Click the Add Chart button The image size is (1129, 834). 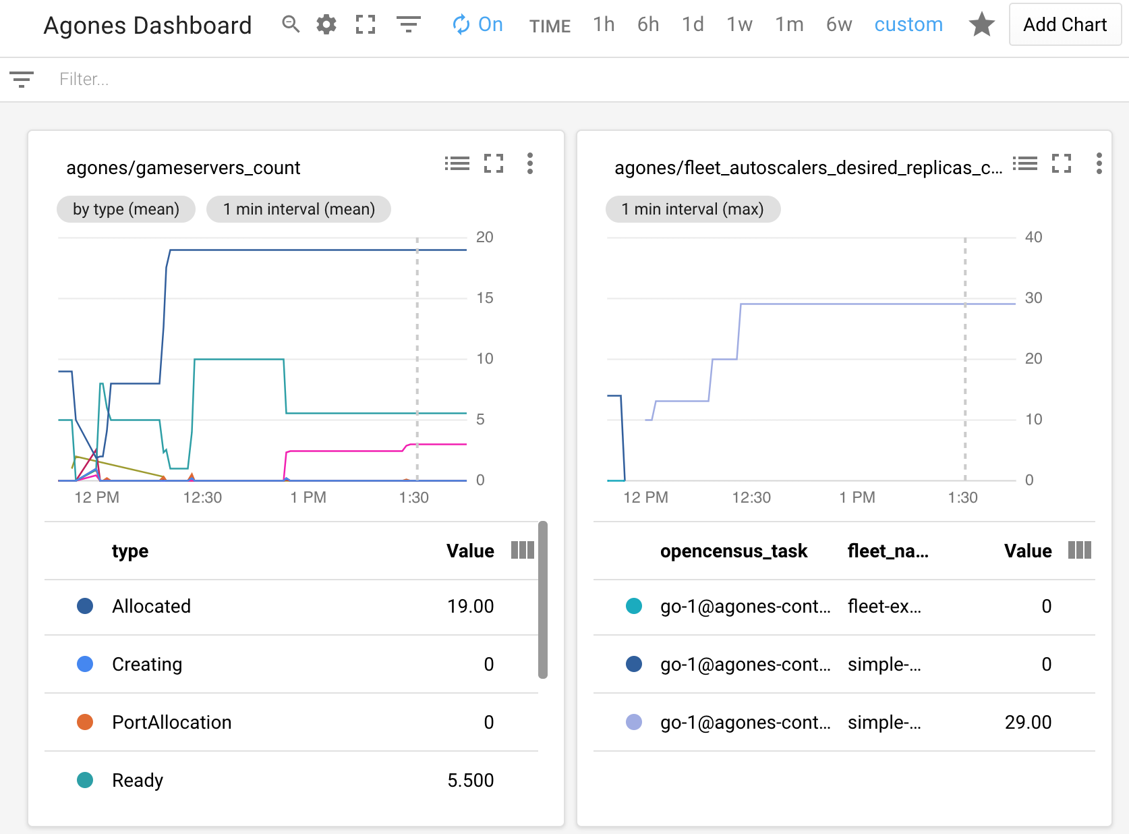[1064, 24]
